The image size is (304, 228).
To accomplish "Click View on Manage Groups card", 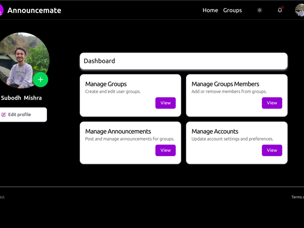I will [x=165, y=103].
